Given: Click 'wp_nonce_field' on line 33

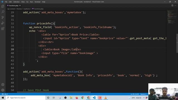Looking at the screenshot, I should point(40,27).
